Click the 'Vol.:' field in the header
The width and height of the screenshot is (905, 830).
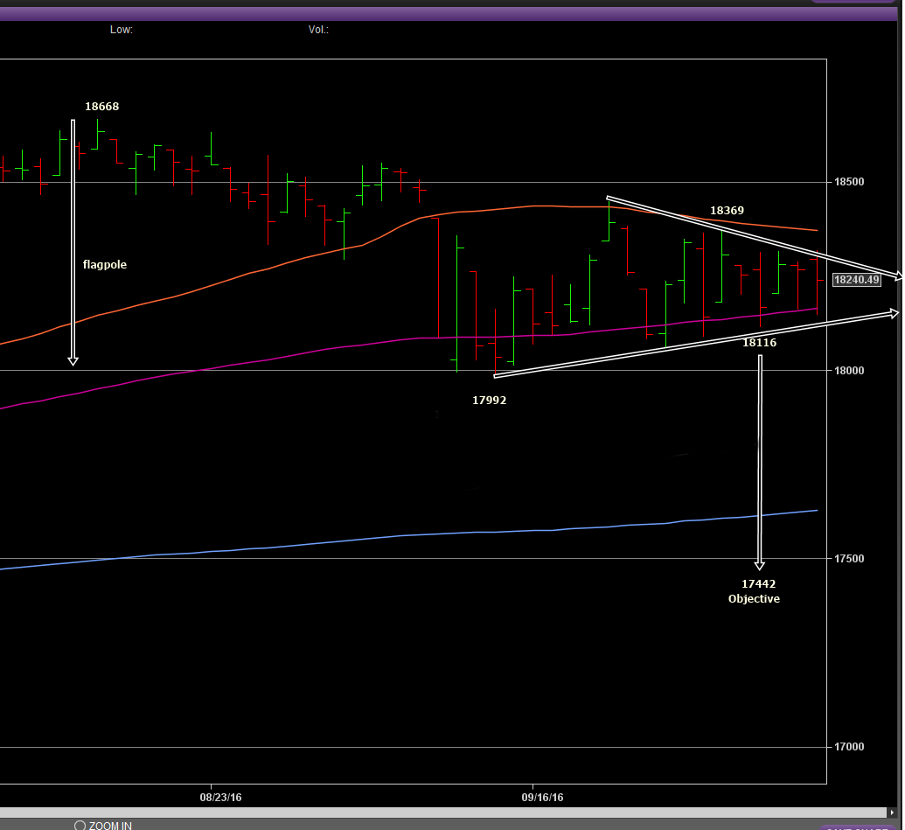coord(318,30)
